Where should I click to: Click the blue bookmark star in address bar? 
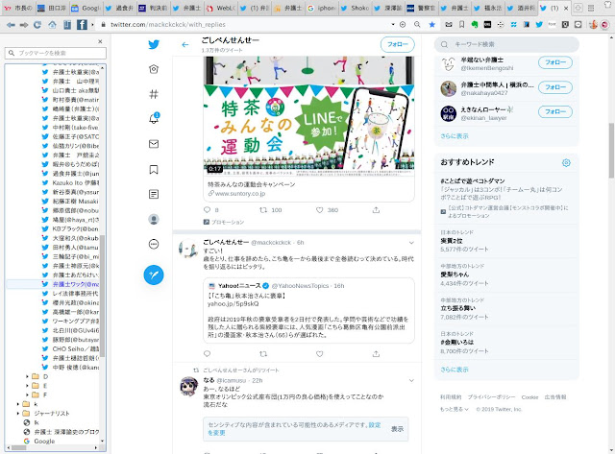[431, 24]
